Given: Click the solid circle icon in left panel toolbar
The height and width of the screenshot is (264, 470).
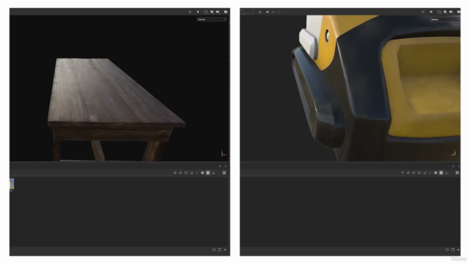Looking at the screenshot, I should 203,173.
